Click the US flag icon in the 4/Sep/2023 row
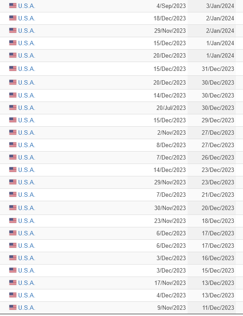The height and width of the screenshot is (316, 243). coord(13,6)
